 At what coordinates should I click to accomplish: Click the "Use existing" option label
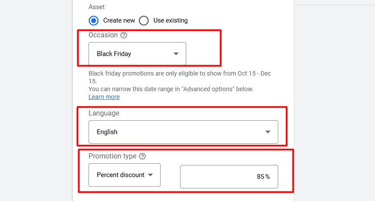[x=170, y=20]
